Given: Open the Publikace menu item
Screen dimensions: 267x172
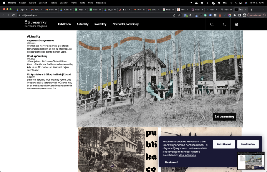Looking at the screenshot, I should 64,24.
